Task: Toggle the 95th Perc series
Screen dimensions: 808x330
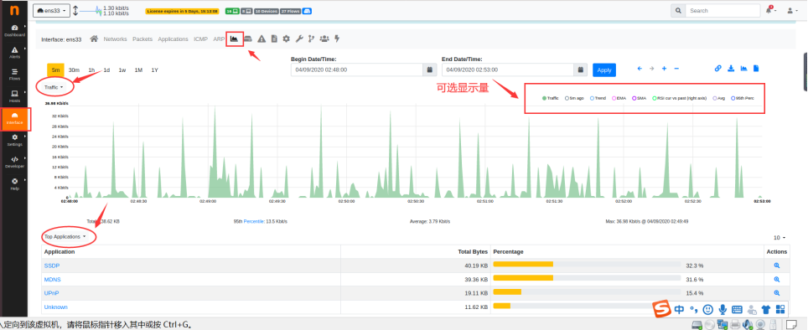Action: pyautogui.click(x=743, y=98)
